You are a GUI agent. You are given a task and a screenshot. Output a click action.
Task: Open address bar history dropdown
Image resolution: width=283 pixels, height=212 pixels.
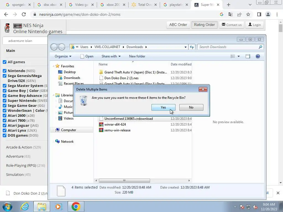pos(185,47)
